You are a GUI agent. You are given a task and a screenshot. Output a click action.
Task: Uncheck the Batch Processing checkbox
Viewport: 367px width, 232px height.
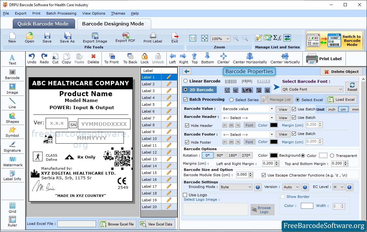[x=186, y=99]
